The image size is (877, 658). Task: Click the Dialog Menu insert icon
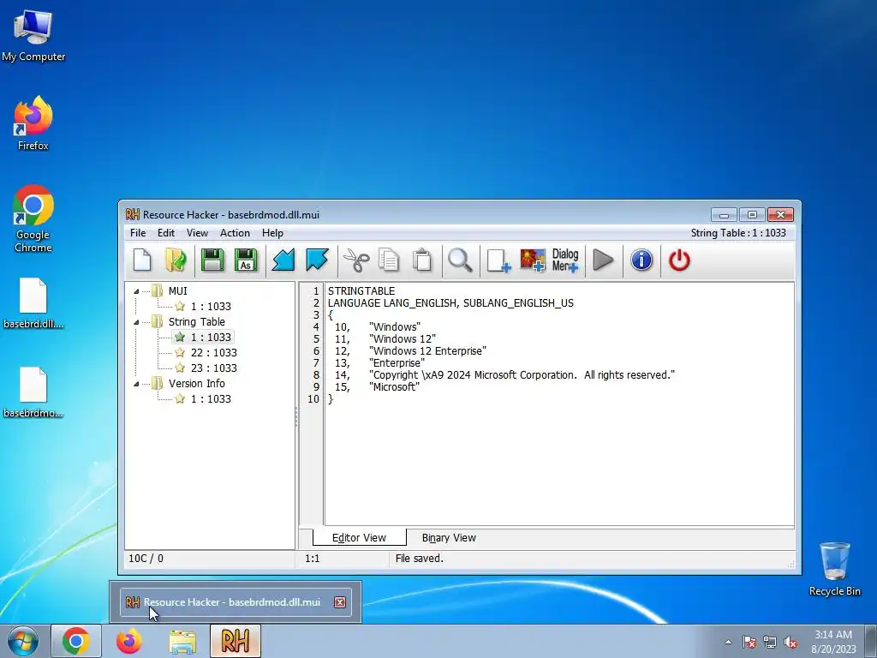(565, 260)
